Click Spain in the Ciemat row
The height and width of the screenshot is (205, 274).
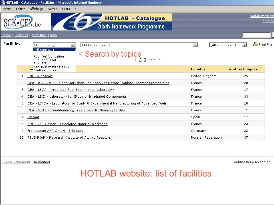(x=195, y=117)
